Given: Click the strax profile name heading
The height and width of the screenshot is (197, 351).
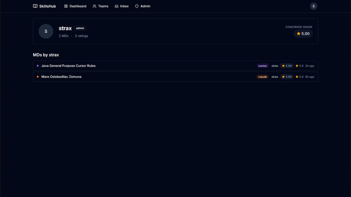Looking at the screenshot, I should [x=65, y=28].
